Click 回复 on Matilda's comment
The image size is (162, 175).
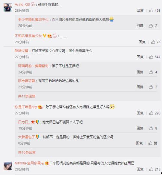pyautogui.click(x=140, y=169)
